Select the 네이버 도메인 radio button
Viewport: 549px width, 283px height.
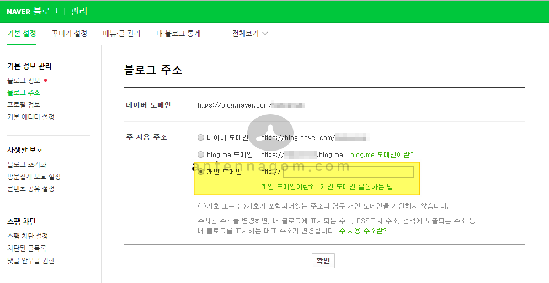(x=201, y=138)
